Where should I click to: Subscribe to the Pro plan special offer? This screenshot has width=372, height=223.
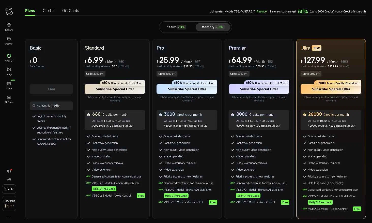pyautogui.click(x=187, y=89)
